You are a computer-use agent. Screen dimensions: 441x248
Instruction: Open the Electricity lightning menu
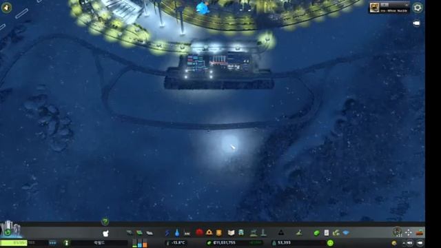coord(167,233)
